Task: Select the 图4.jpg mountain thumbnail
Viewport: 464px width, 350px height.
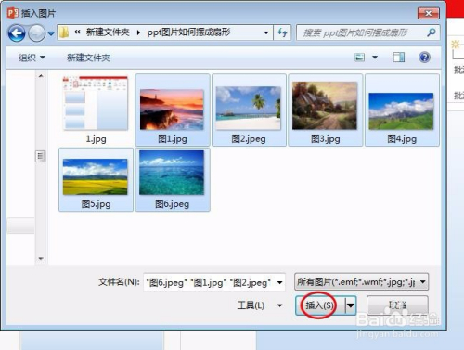Action: pyautogui.click(x=401, y=111)
